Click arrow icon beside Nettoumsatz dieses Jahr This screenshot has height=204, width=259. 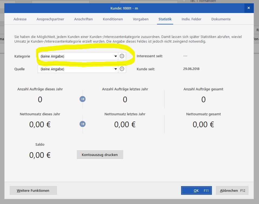point(83,124)
